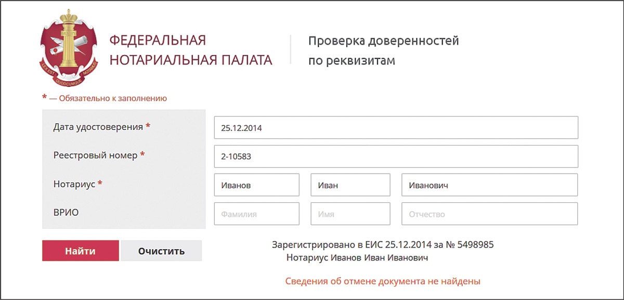The height and width of the screenshot is (300, 624).
Task: Click the red Сведения об отмене message
Action: (x=383, y=281)
